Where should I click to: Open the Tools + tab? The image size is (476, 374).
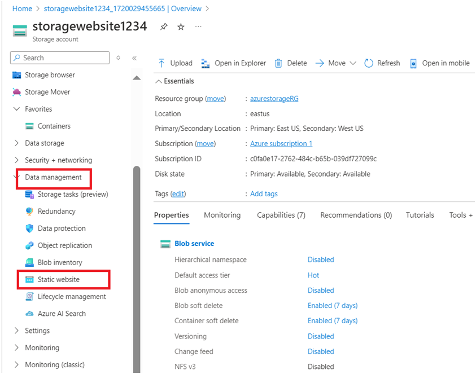click(x=461, y=215)
